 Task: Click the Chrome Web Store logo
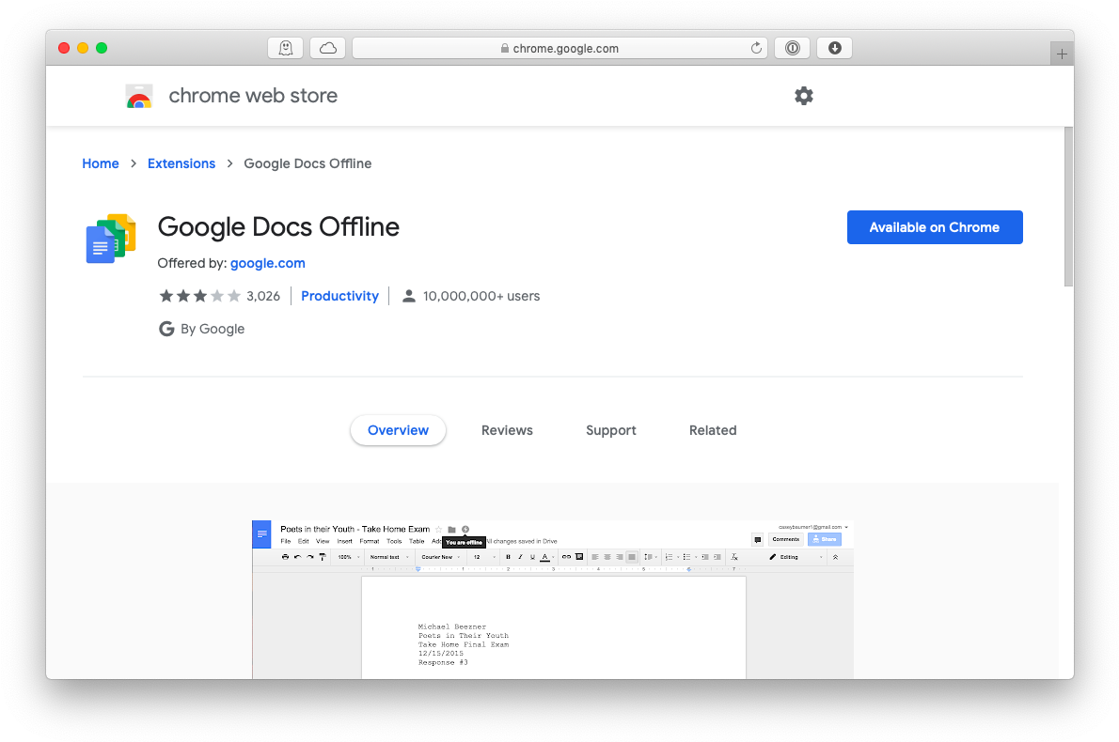139,96
